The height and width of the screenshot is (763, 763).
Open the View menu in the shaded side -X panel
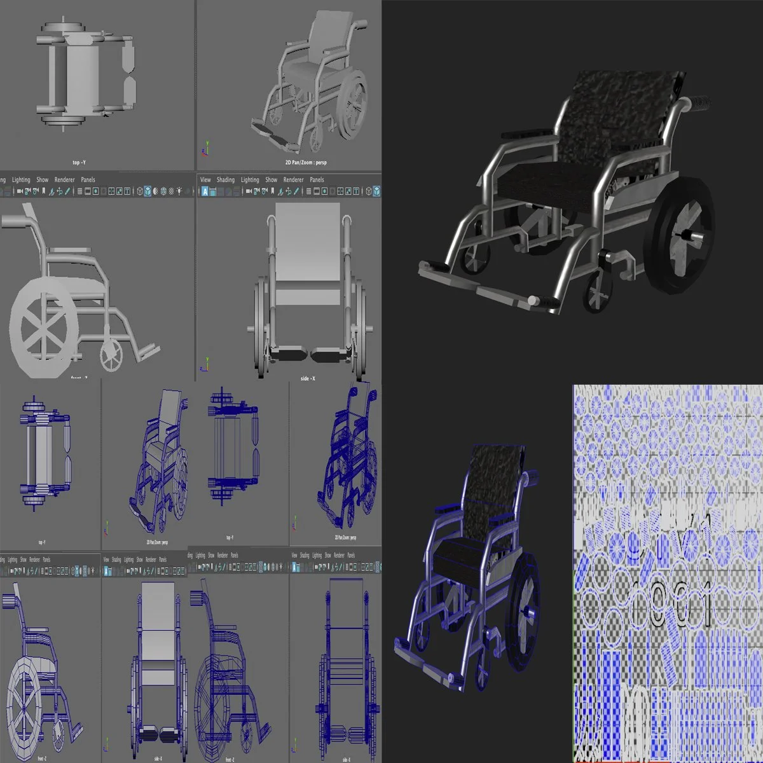pyautogui.click(x=205, y=180)
